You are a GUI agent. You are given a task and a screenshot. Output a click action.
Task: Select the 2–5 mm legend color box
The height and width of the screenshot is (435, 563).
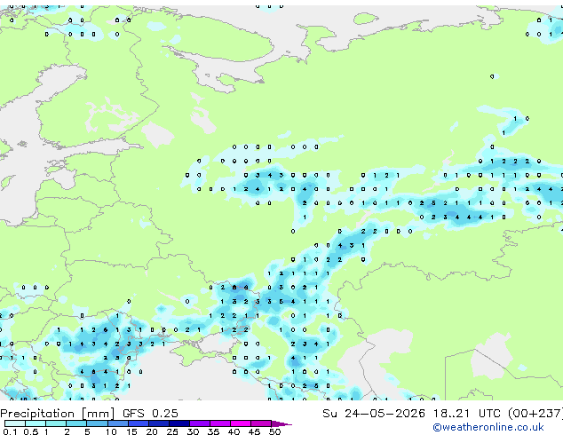[x=76, y=423]
